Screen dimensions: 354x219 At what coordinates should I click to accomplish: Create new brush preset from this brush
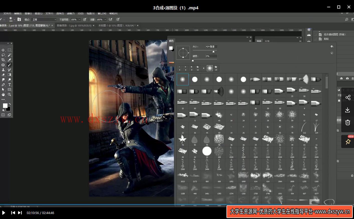332,53
